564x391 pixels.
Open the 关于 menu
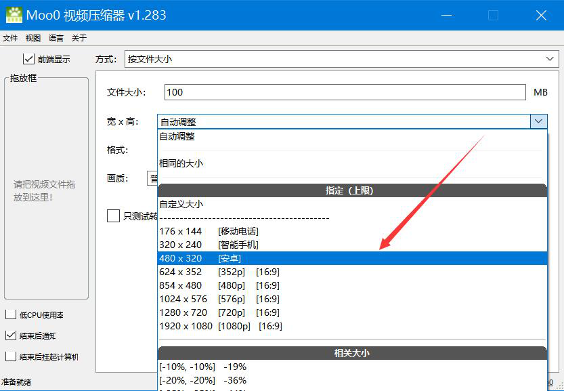click(x=79, y=38)
